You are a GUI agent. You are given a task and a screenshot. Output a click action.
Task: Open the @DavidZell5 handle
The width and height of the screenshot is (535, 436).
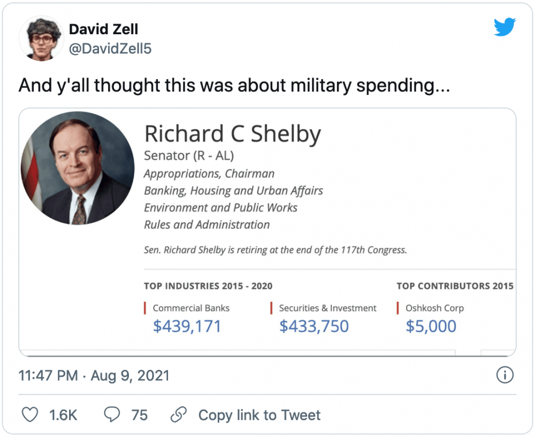pyautogui.click(x=110, y=49)
